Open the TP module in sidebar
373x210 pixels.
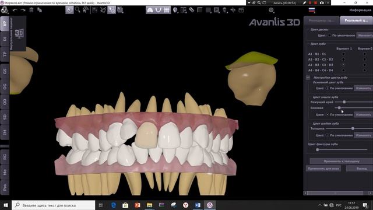[5, 54]
